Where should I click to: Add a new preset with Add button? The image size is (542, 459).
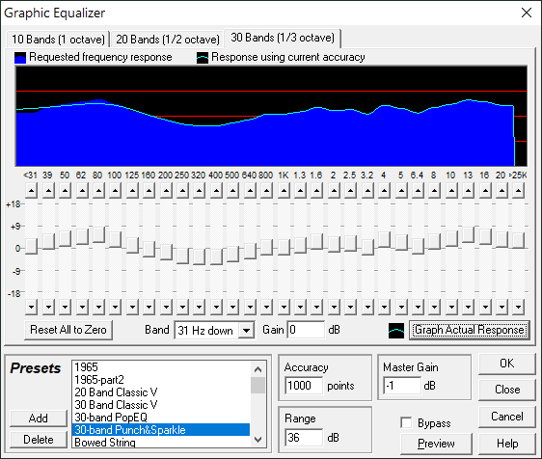[x=39, y=418]
